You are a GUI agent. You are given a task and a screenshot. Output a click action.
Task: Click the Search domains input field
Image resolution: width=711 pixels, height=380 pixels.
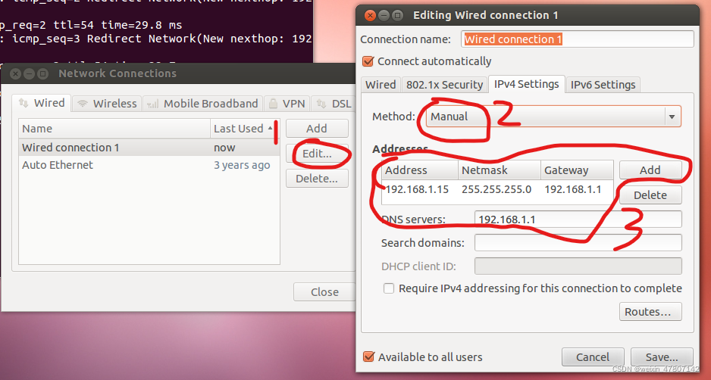(x=578, y=243)
